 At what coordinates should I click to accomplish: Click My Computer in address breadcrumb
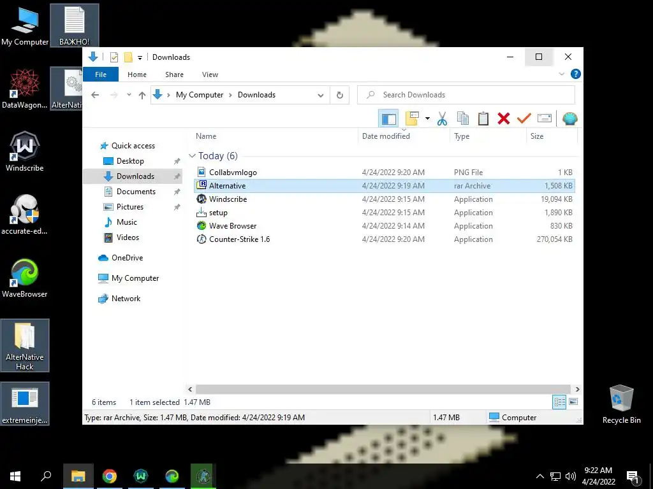tap(200, 95)
